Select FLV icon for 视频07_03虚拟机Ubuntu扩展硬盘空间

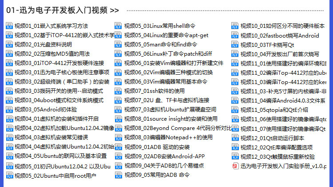118,110
